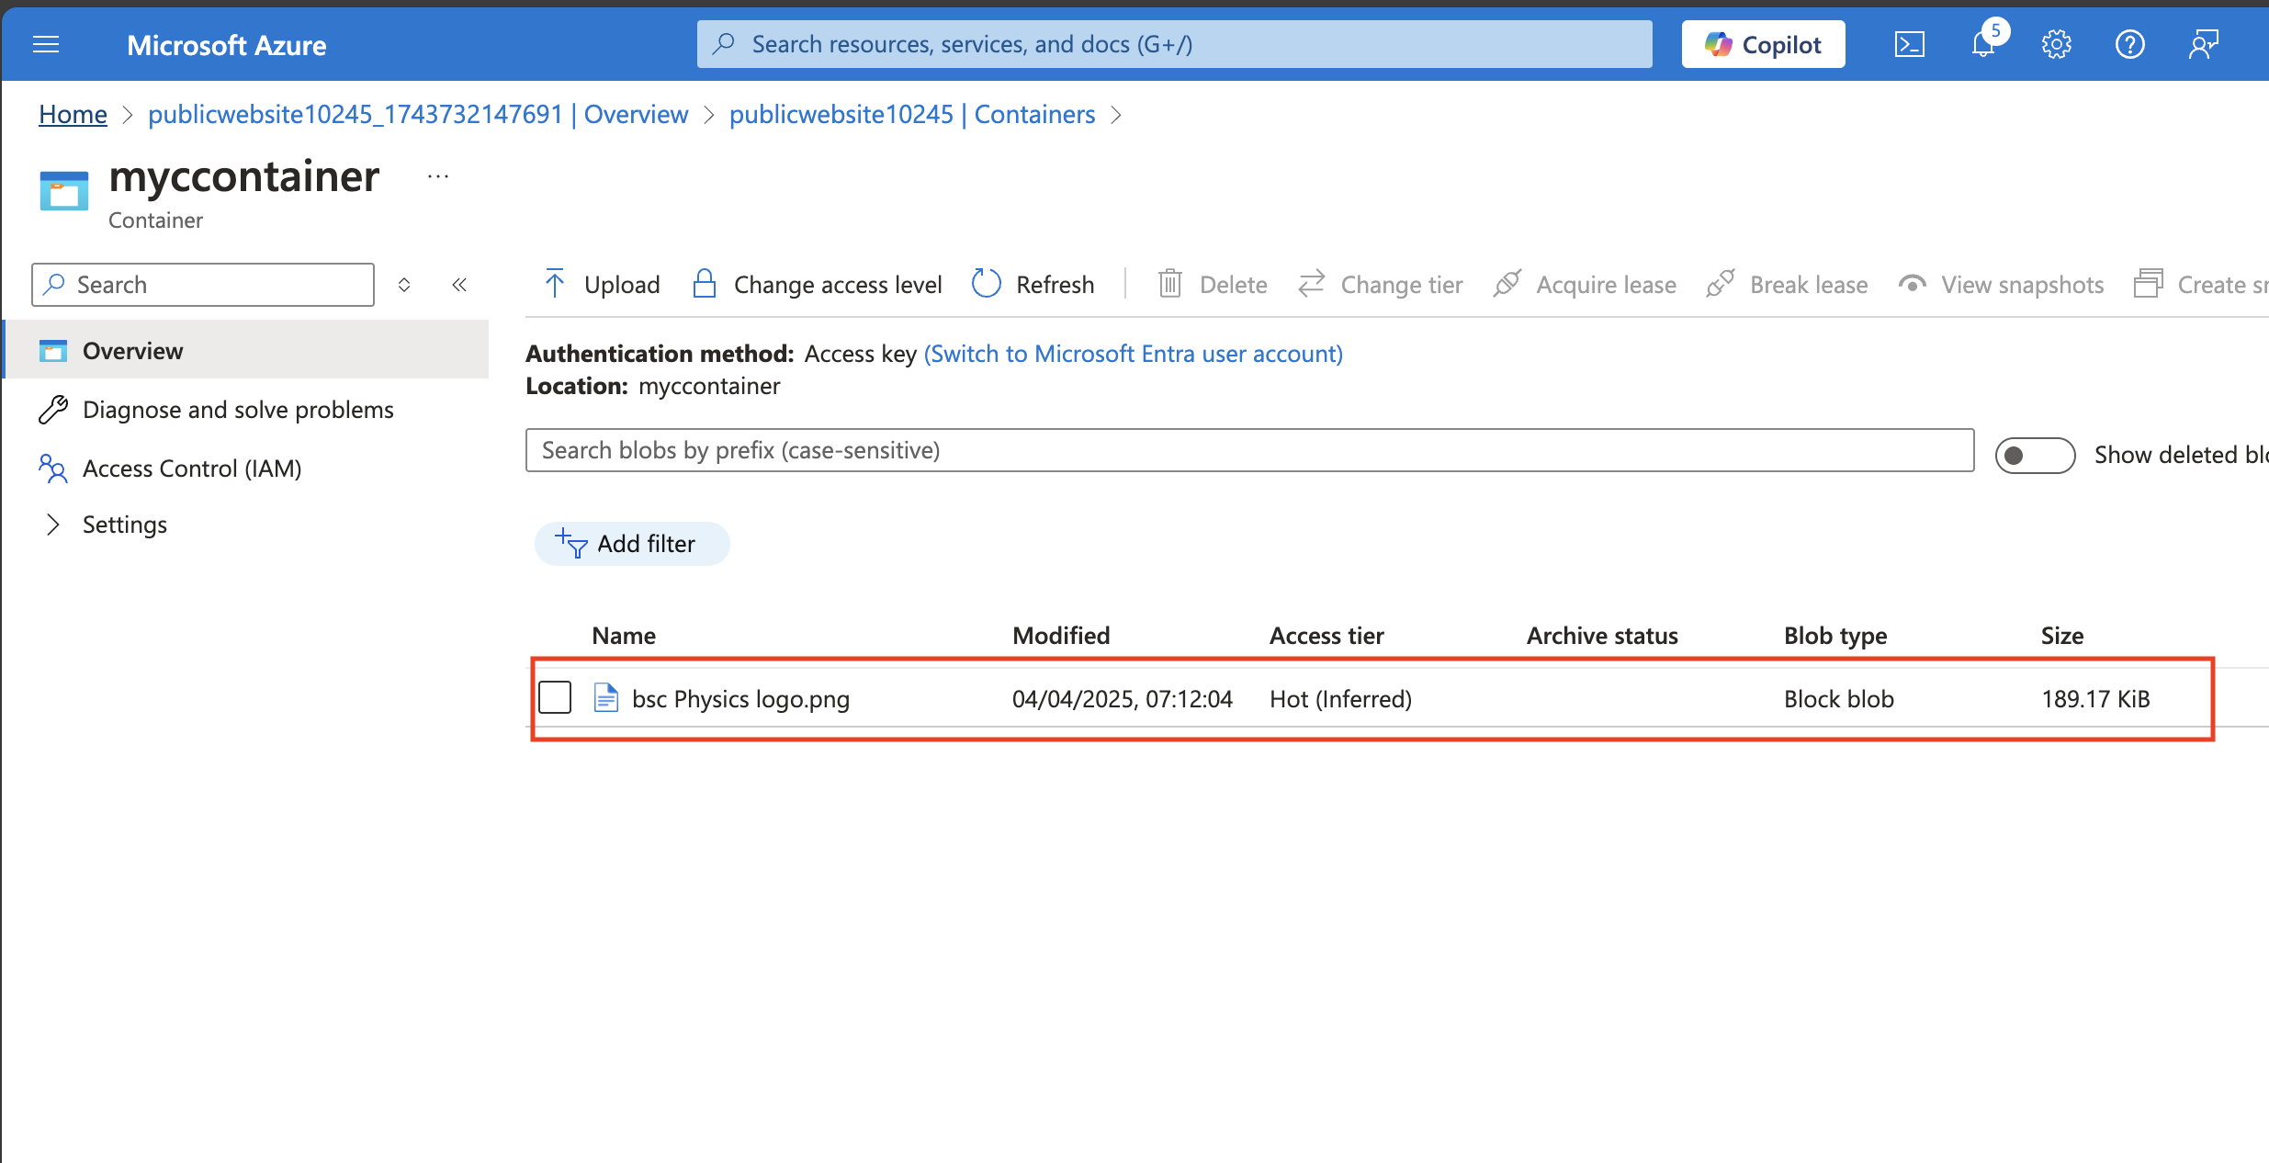The width and height of the screenshot is (2269, 1163).
Task: Open portal settings gear
Action: (x=2057, y=44)
